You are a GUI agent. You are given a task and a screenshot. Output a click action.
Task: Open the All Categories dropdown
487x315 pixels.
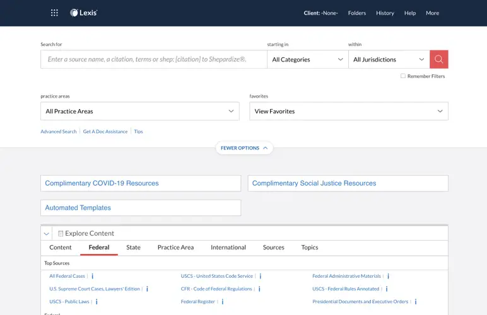tap(307, 59)
